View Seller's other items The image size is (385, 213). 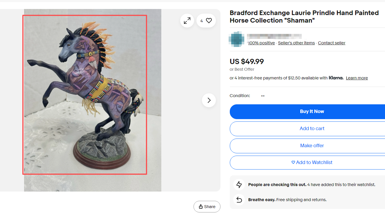pyautogui.click(x=296, y=43)
